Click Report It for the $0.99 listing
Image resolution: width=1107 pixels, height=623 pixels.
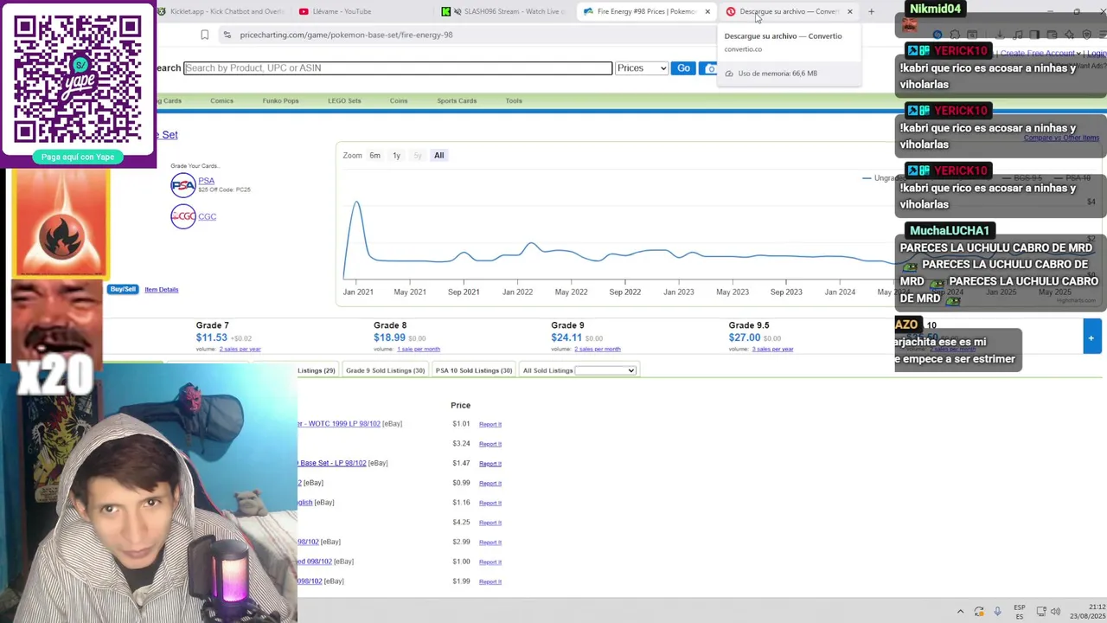(490, 483)
